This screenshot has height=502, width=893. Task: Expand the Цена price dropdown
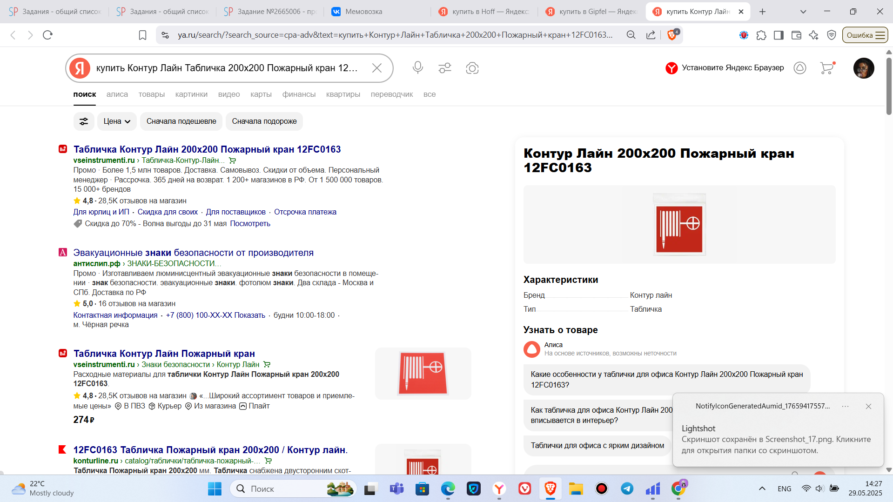(x=117, y=121)
